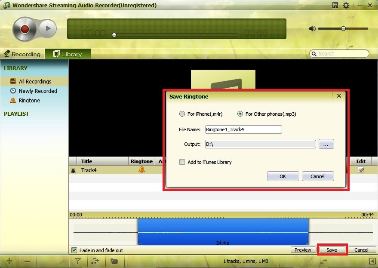
Task: Click the speaker mute icon
Action: point(312,29)
